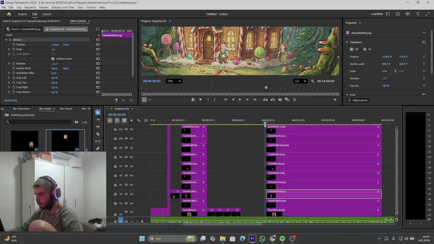Open the Sequence menu
434x244 pixels.
click(x=30, y=7)
